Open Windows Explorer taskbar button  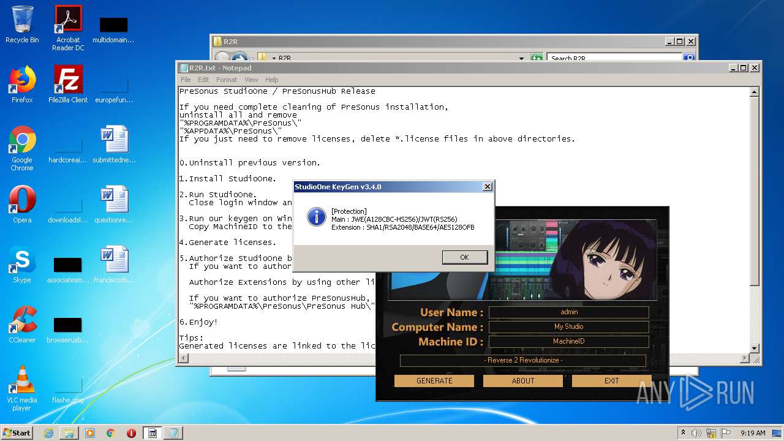(x=69, y=433)
